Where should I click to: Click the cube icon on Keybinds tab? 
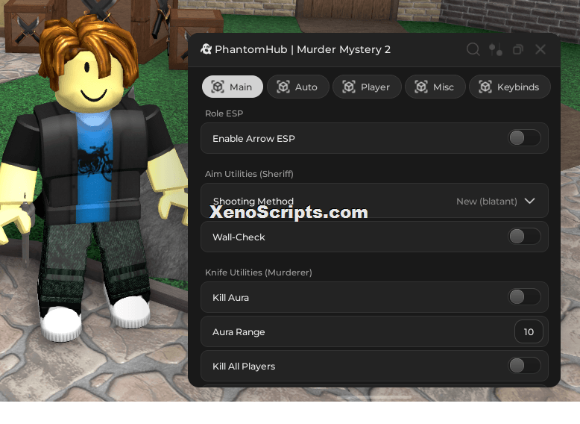click(485, 87)
